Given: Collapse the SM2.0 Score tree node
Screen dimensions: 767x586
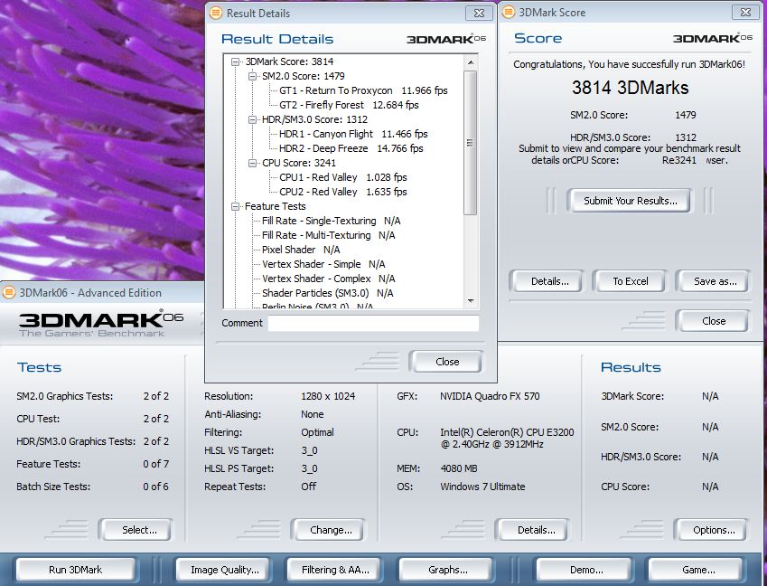Looking at the screenshot, I should click(253, 76).
